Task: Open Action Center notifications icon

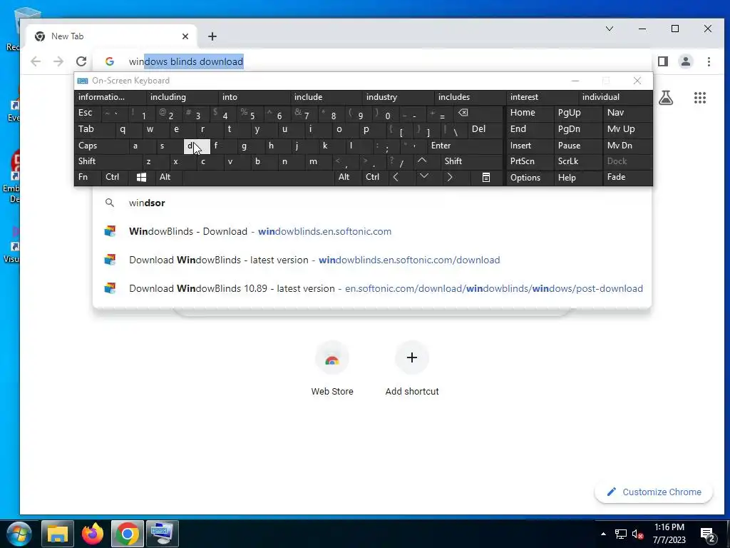Action: [708, 534]
